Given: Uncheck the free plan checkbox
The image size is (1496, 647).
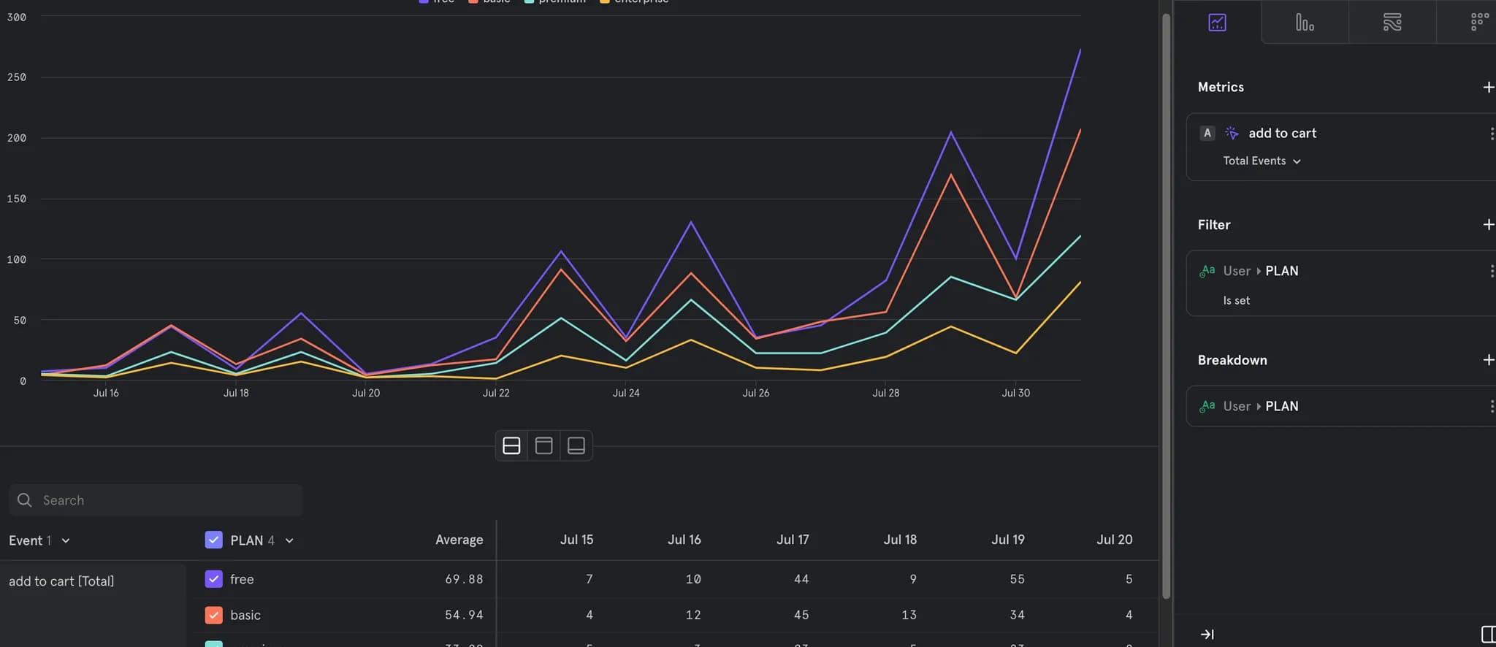Looking at the screenshot, I should (x=213, y=579).
